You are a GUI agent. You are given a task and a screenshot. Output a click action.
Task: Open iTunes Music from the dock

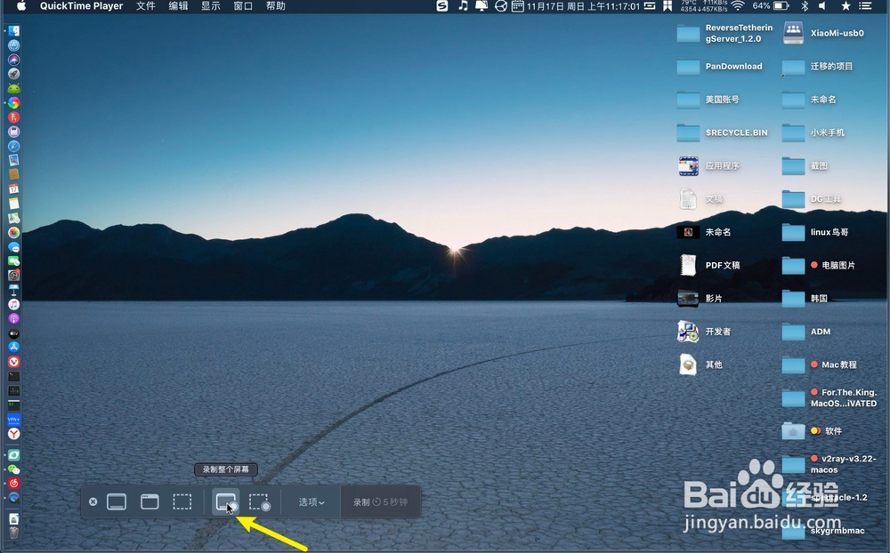13,304
